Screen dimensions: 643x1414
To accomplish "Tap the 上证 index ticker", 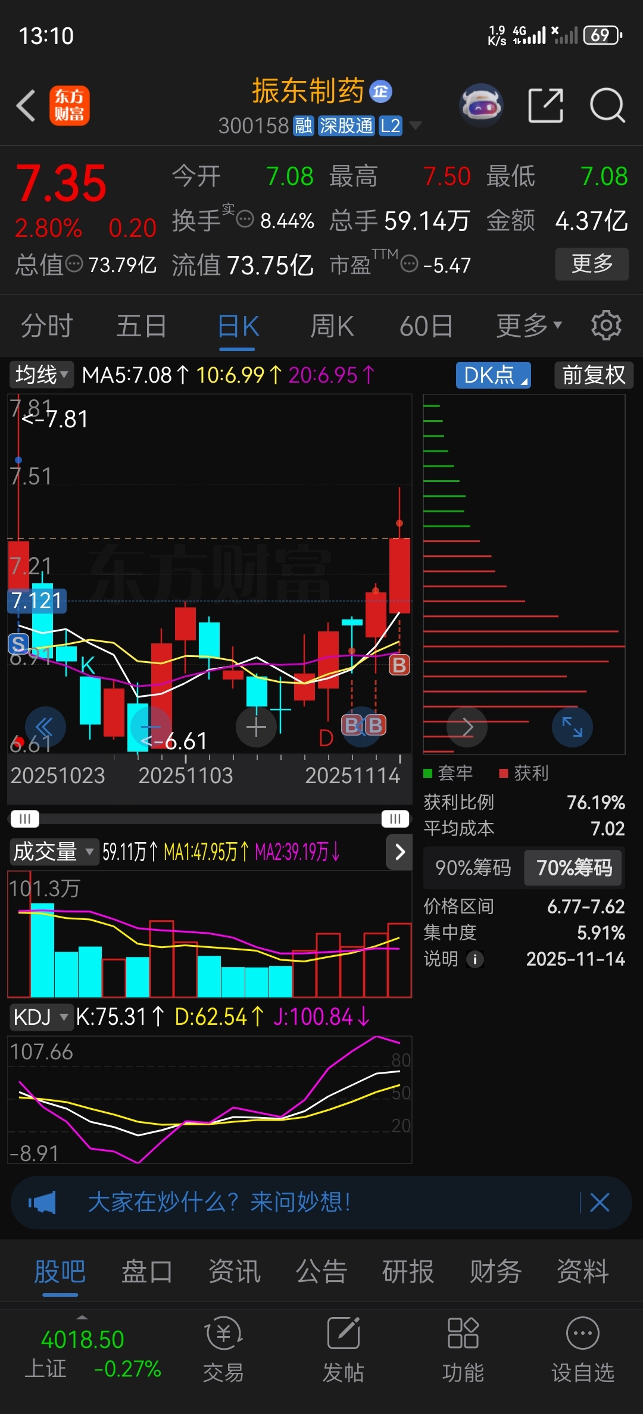I will pyautogui.click(x=93, y=1354).
